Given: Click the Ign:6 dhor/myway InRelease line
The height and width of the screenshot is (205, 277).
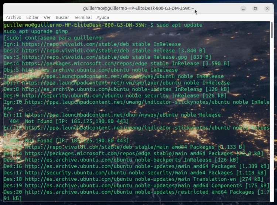Looking at the screenshot, I should point(114,76).
